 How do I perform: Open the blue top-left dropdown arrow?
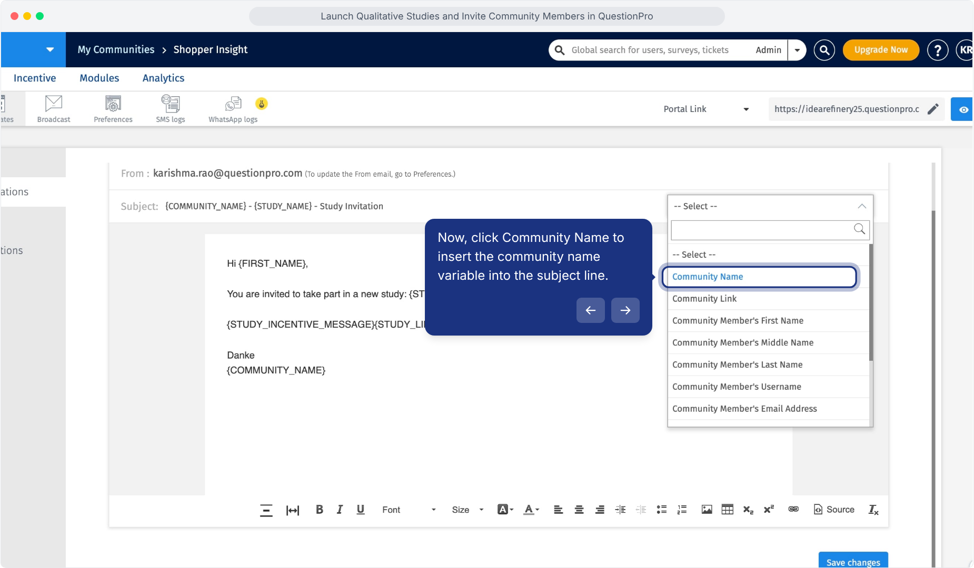[x=49, y=49]
